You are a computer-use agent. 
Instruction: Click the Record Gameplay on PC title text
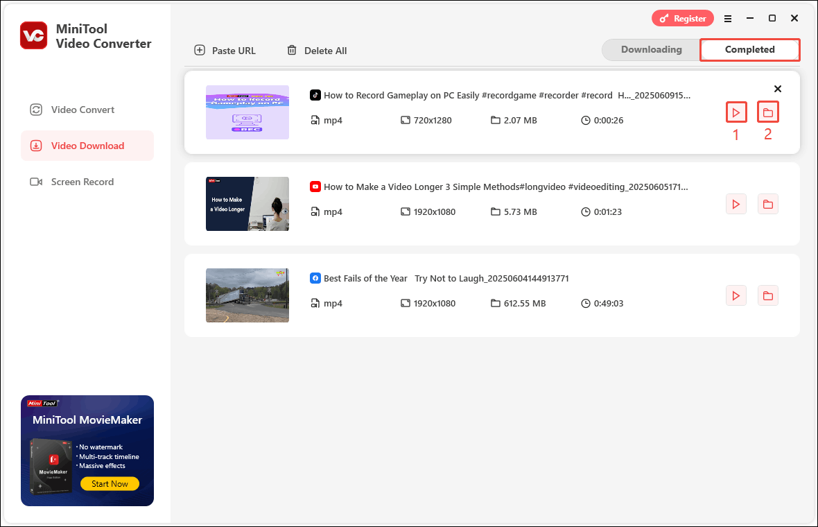[507, 96]
